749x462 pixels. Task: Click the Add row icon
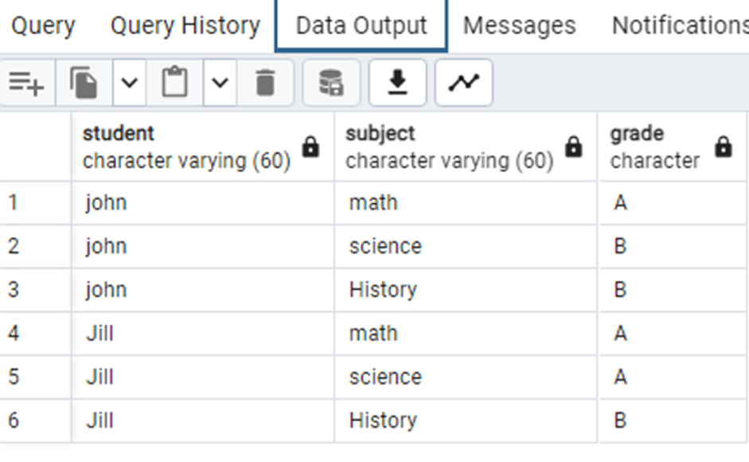pos(27,83)
